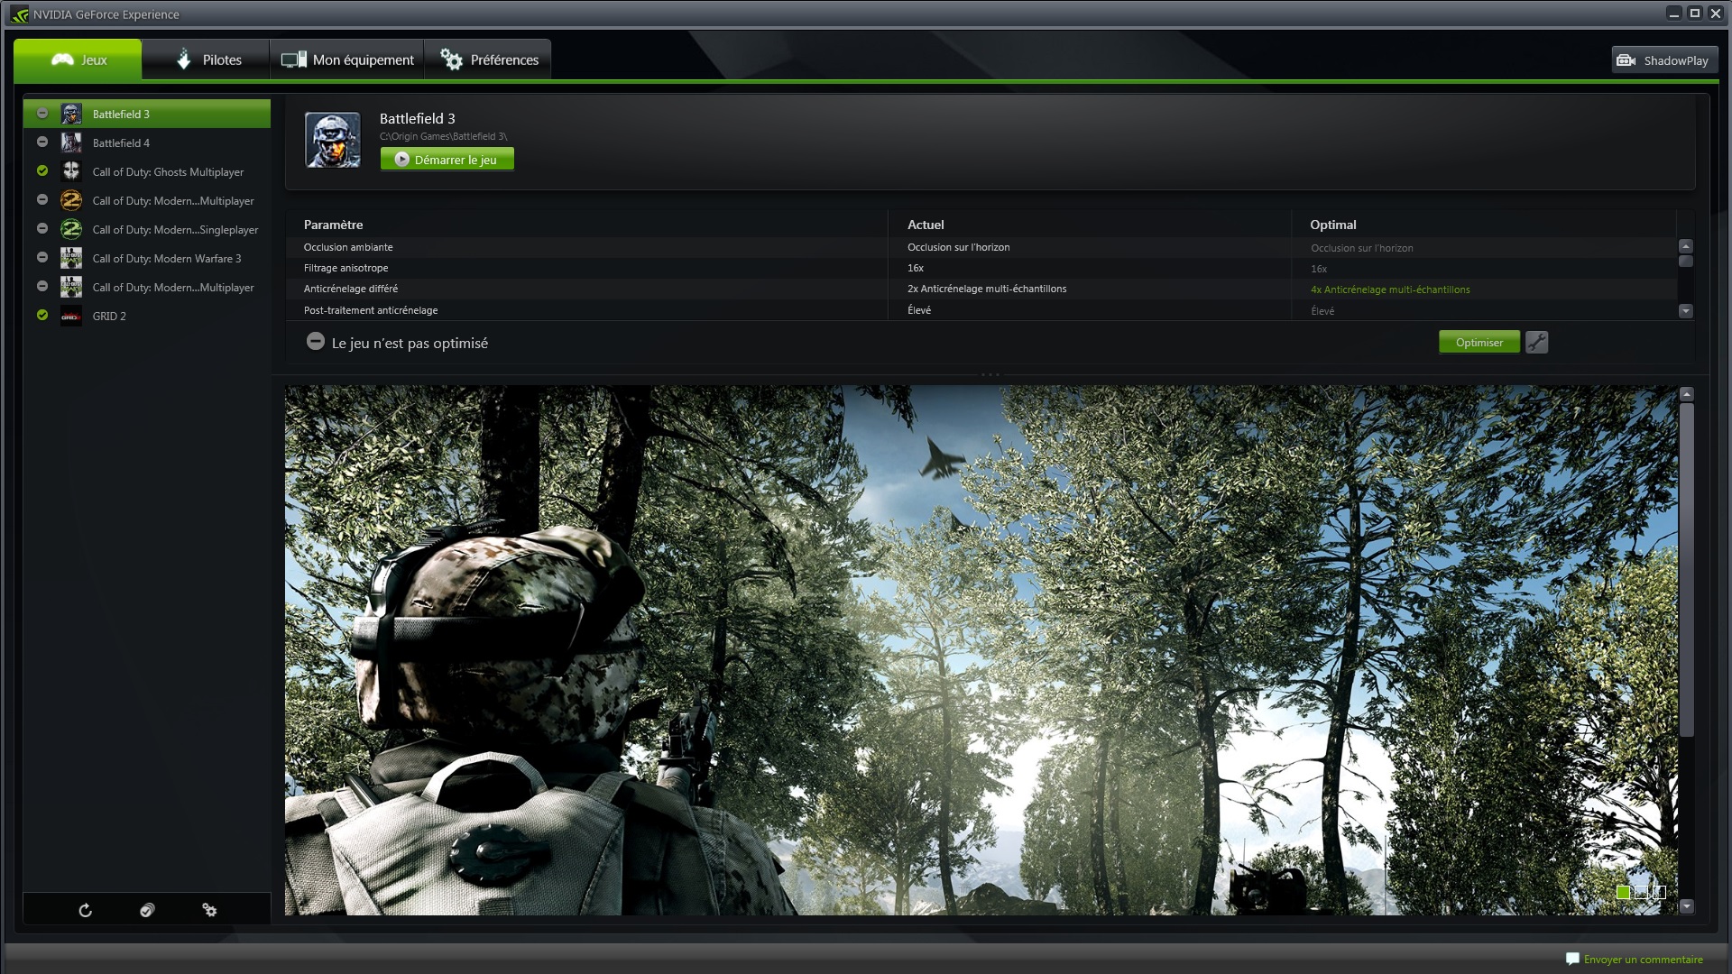Click the large Battlefield 3 cover art

[333, 140]
